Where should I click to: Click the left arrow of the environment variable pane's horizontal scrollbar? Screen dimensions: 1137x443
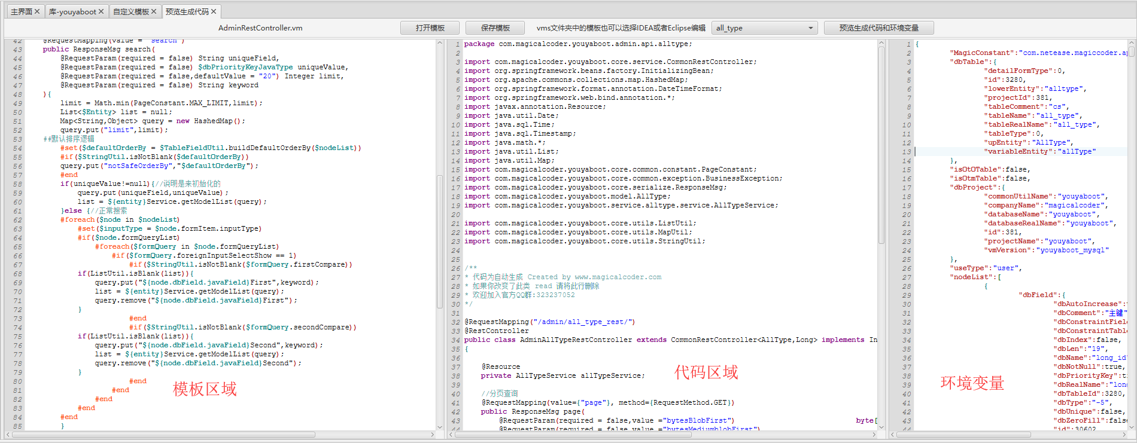pos(892,435)
